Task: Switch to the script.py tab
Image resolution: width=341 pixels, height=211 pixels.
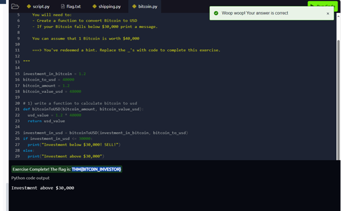Action: pyautogui.click(x=39, y=7)
